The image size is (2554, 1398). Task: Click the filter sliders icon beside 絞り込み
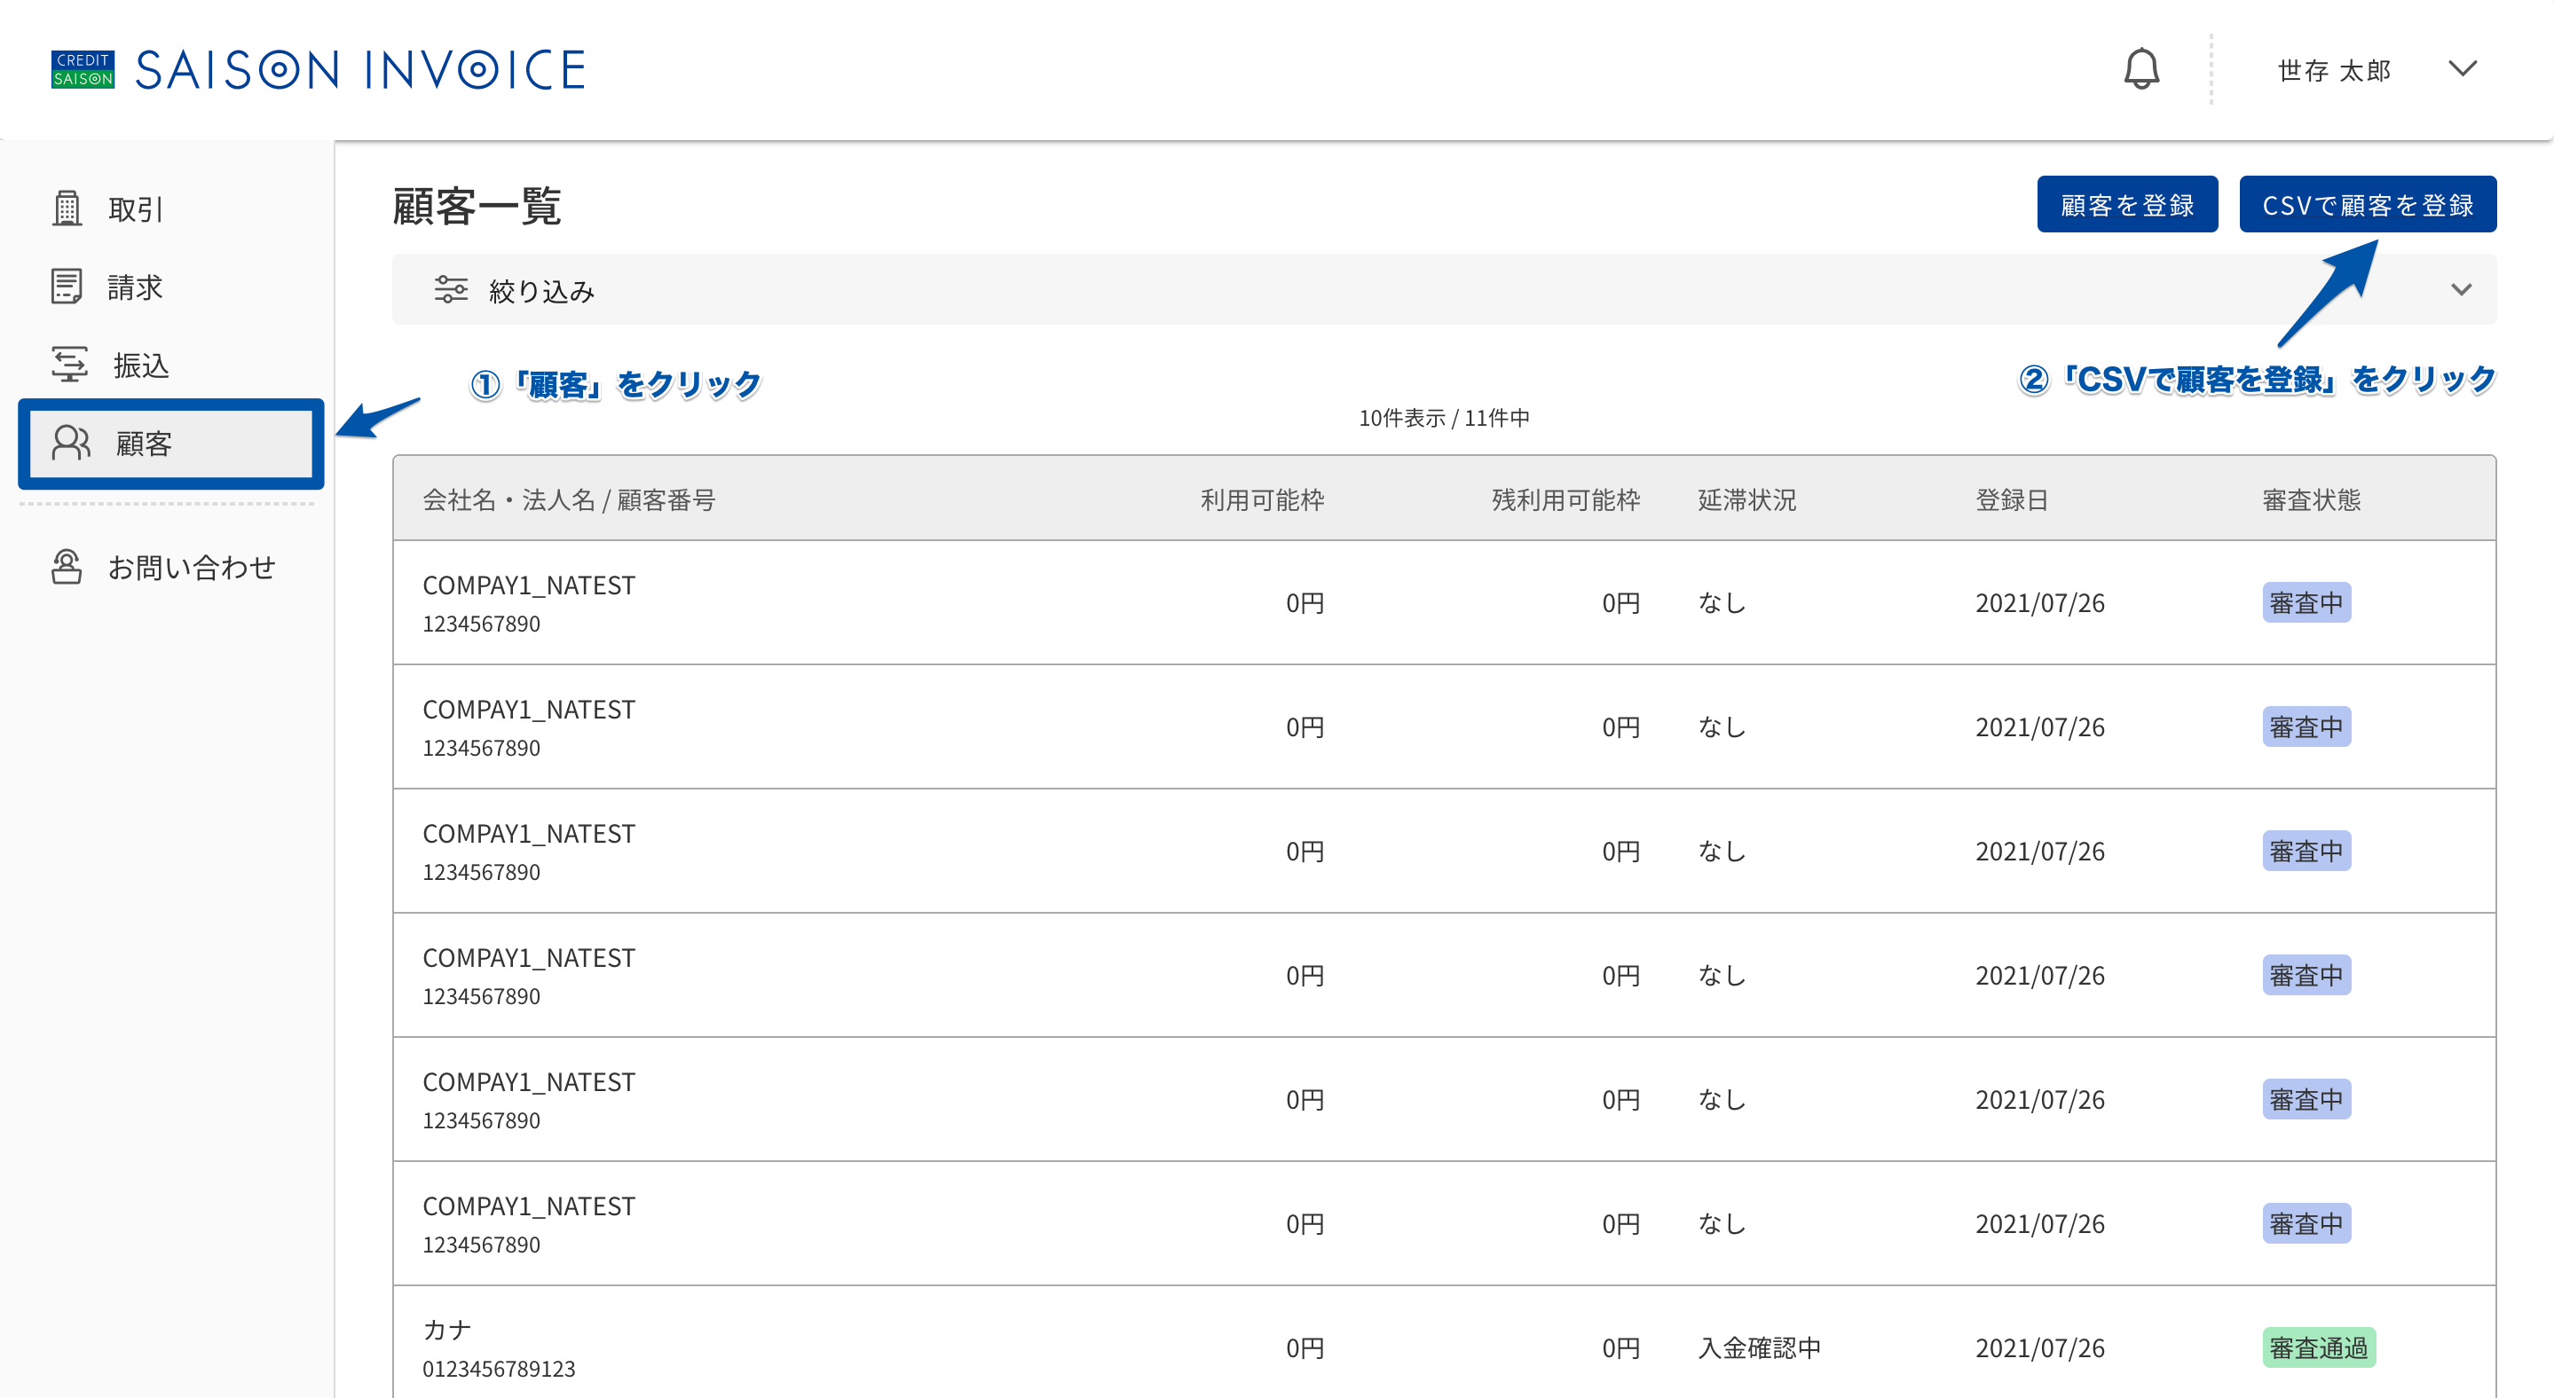[450, 289]
